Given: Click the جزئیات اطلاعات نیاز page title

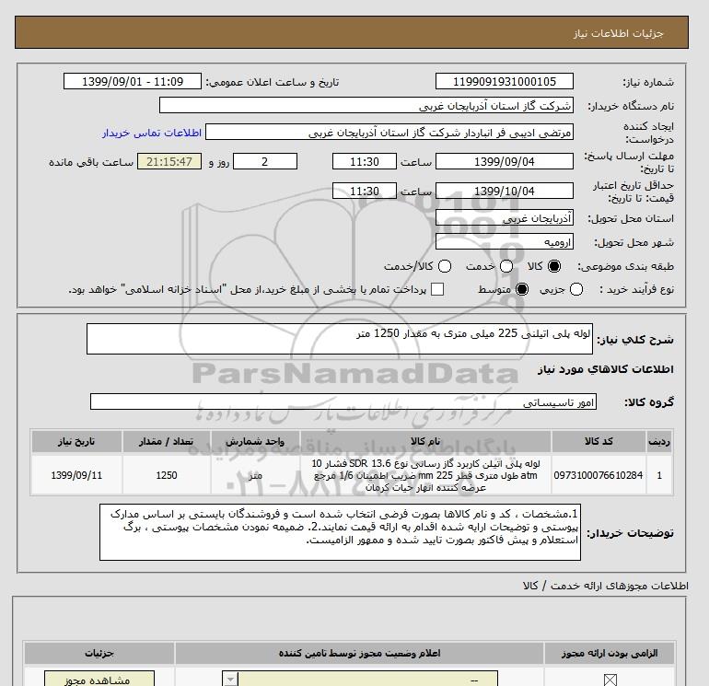Looking at the screenshot, I should click(618, 33).
